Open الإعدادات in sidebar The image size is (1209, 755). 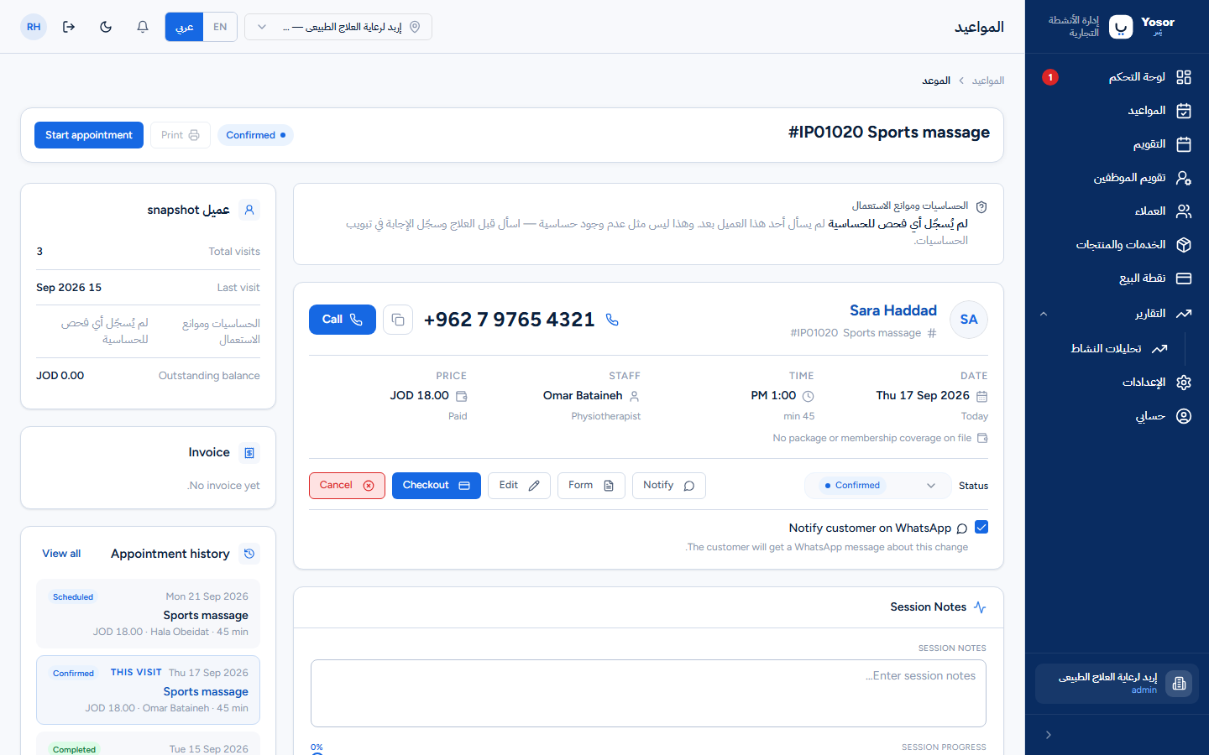pyautogui.click(x=1117, y=383)
